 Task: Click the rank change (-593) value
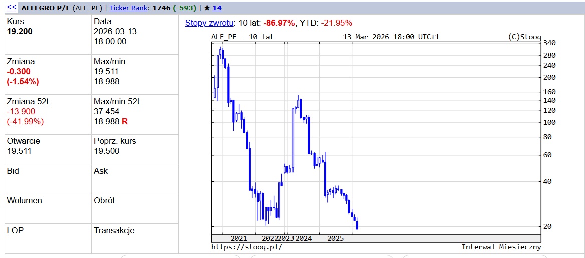(x=184, y=8)
